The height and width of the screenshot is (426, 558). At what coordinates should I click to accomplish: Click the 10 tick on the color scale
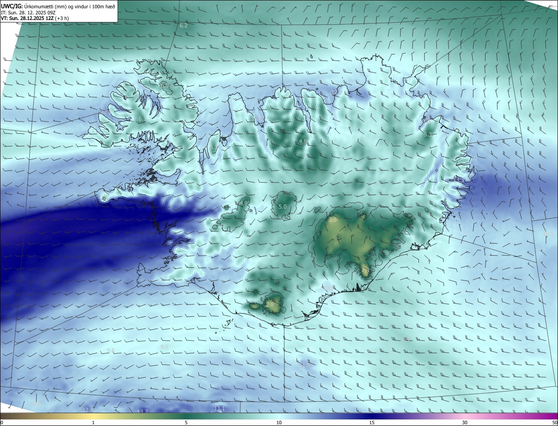pos(279,423)
